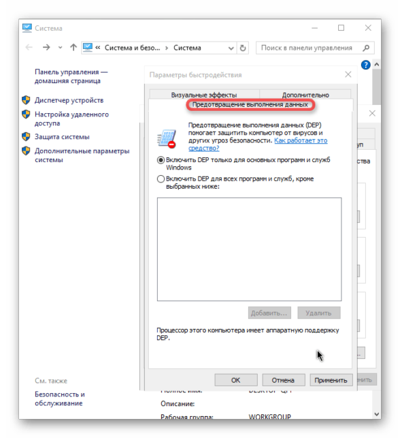
Task: Go up one folder level arrow
Action: coord(73,48)
